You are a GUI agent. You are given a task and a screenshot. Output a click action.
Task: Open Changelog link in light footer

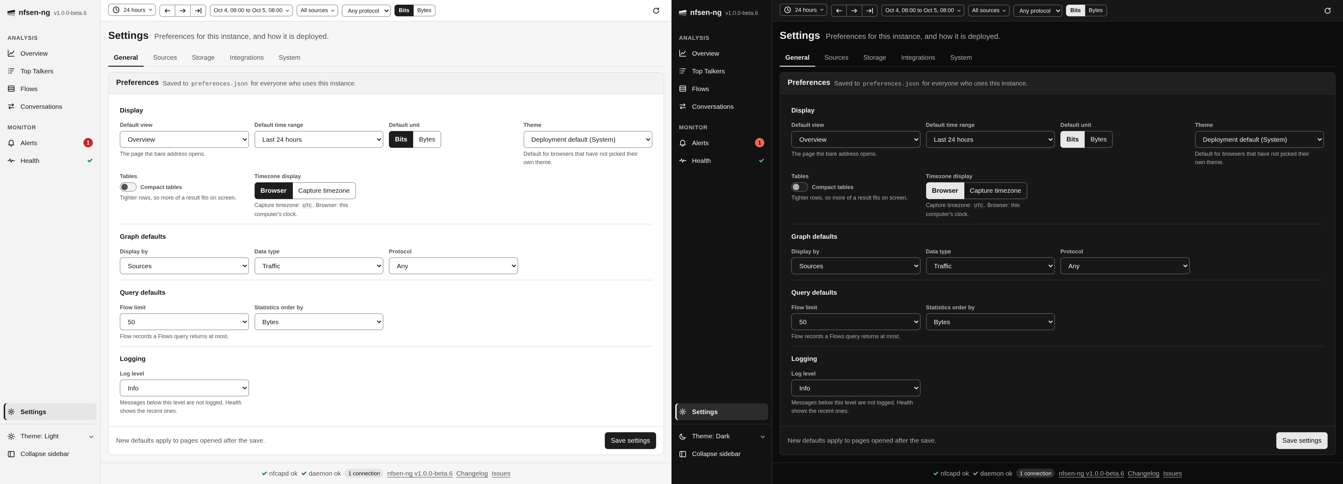pos(472,473)
